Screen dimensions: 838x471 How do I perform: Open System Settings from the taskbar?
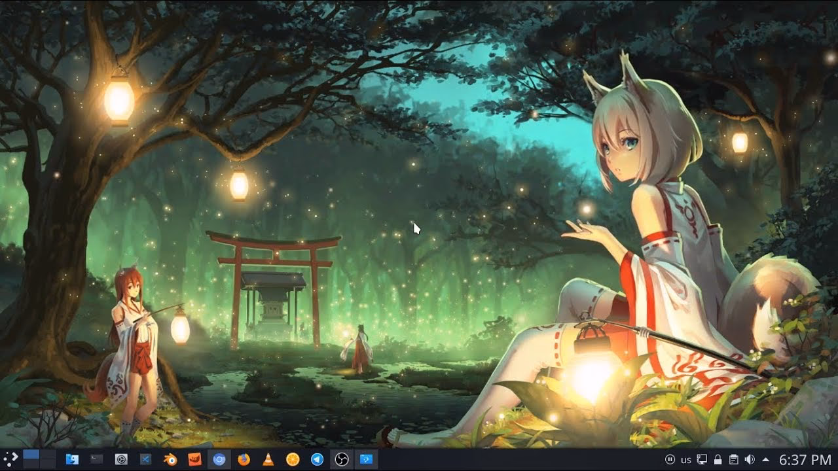(x=120, y=459)
